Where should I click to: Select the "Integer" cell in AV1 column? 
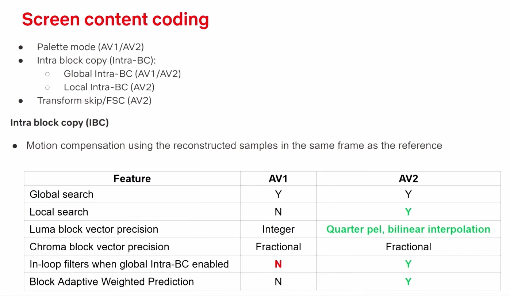(278, 229)
